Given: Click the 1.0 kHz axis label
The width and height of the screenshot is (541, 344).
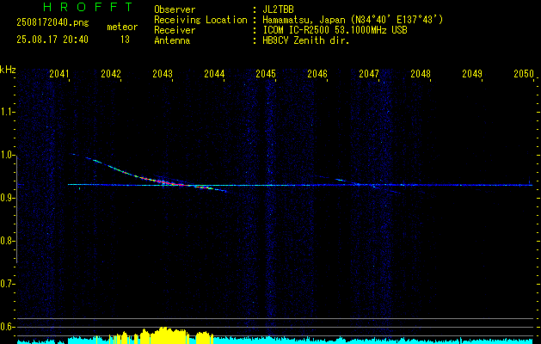Looking at the screenshot, I should [8, 155].
